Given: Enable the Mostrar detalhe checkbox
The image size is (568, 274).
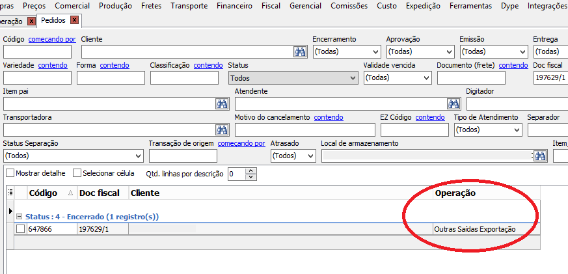Looking at the screenshot, I should (10, 173).
